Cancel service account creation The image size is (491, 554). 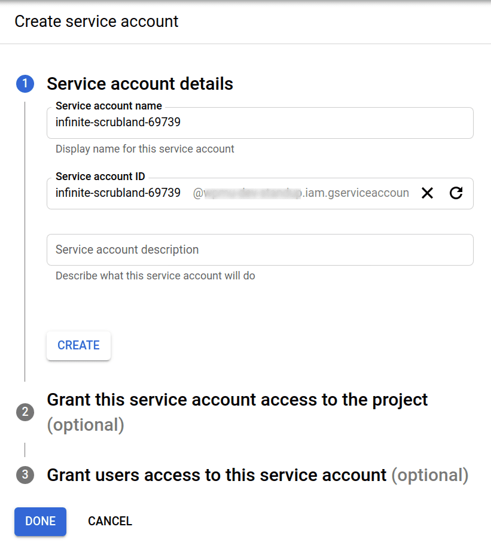(x=110, y=521)
